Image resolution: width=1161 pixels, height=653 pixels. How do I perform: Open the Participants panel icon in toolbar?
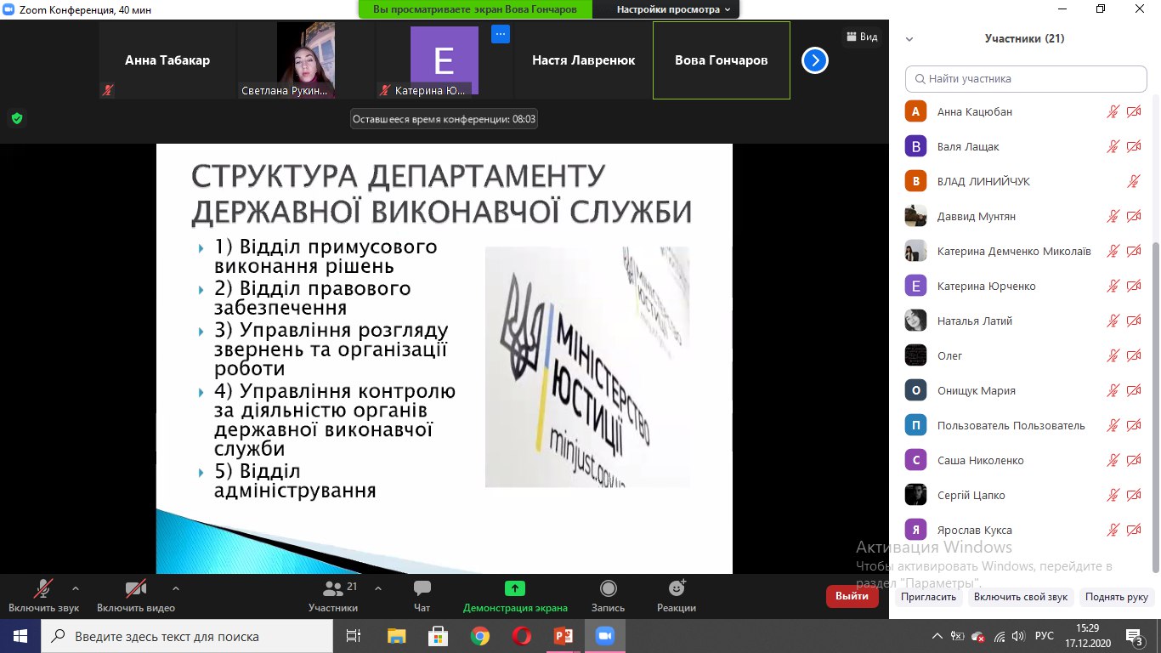coord(333,589)
